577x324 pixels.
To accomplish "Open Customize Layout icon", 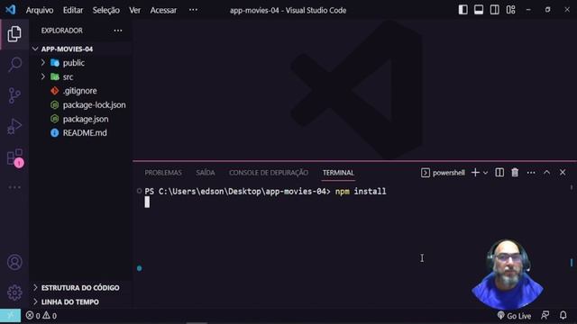I will 511,10.
